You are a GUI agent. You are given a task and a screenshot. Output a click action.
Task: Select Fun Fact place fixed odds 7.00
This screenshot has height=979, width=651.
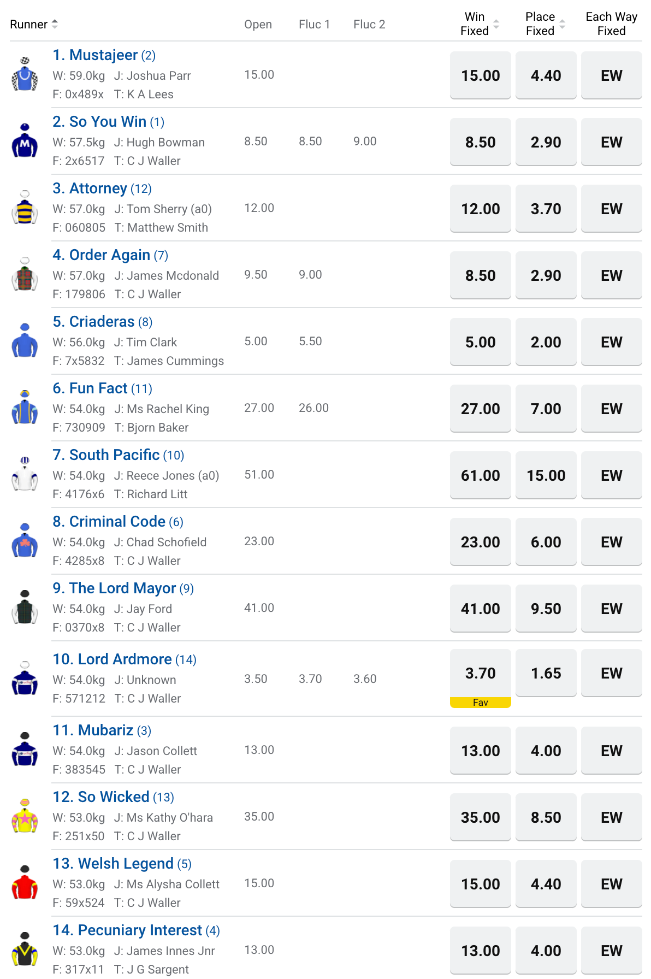(546, 409)
